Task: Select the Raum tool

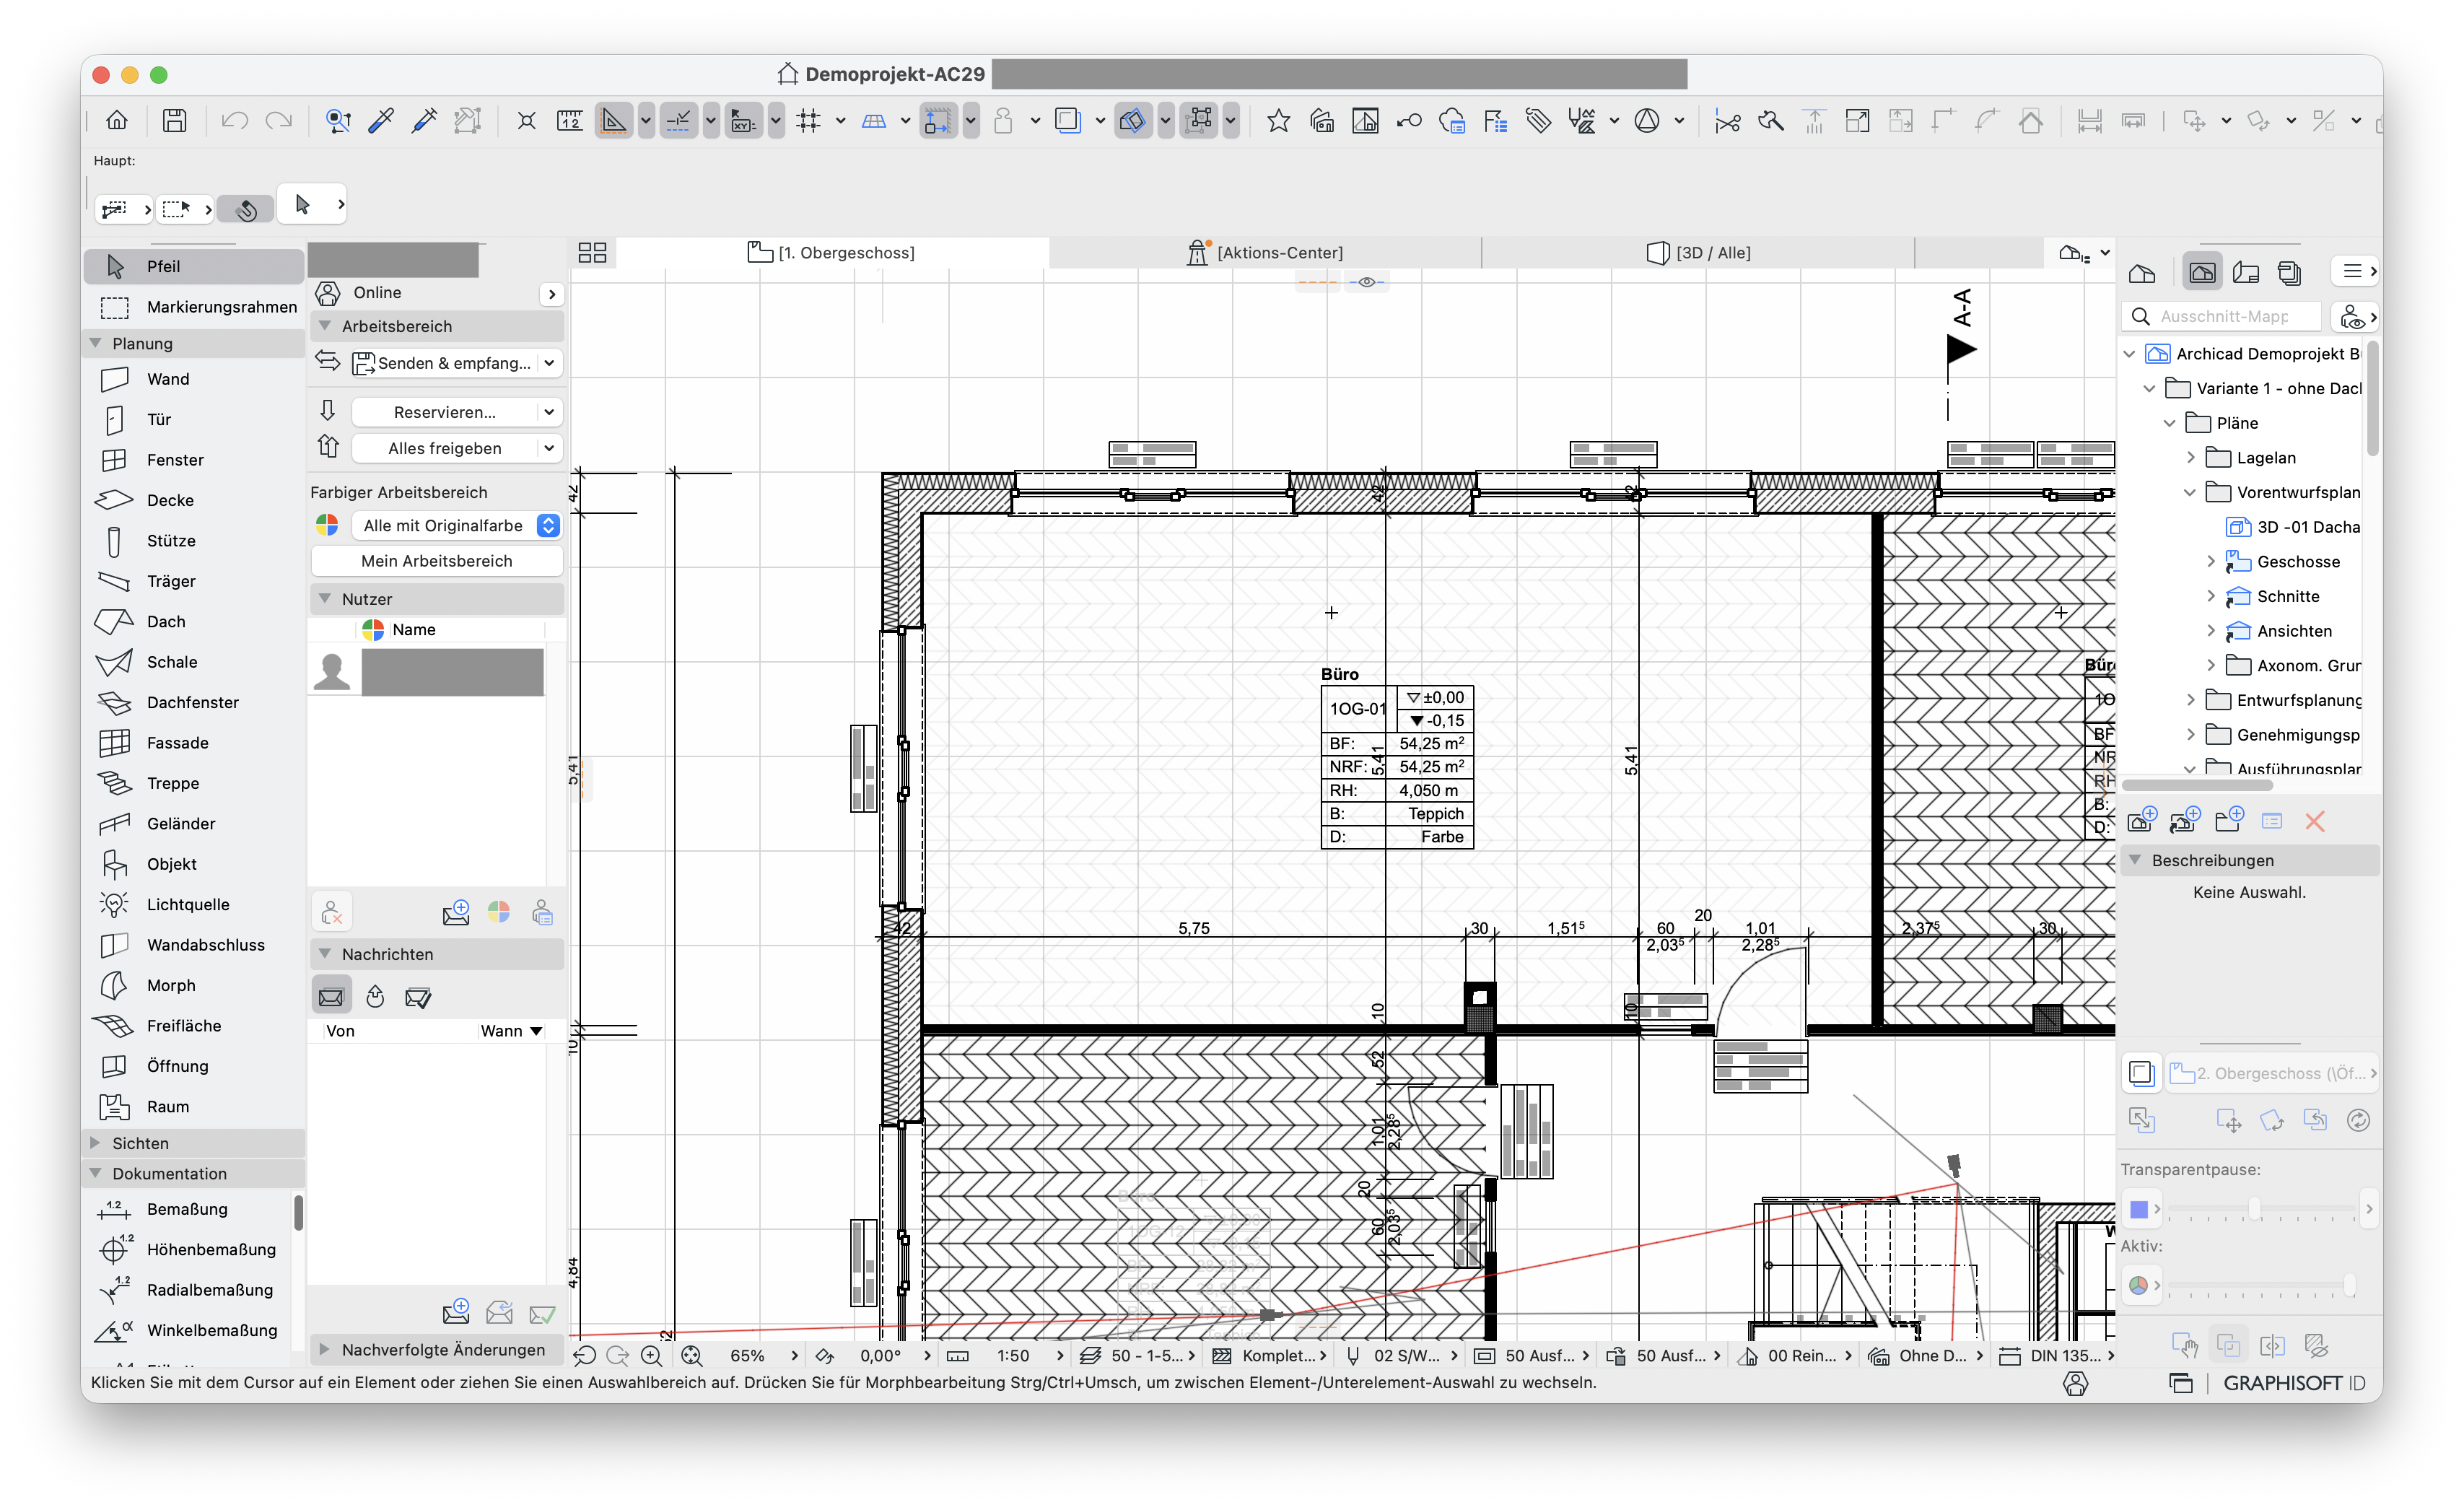Action: pyautogui.click(x=194, y=1107)
